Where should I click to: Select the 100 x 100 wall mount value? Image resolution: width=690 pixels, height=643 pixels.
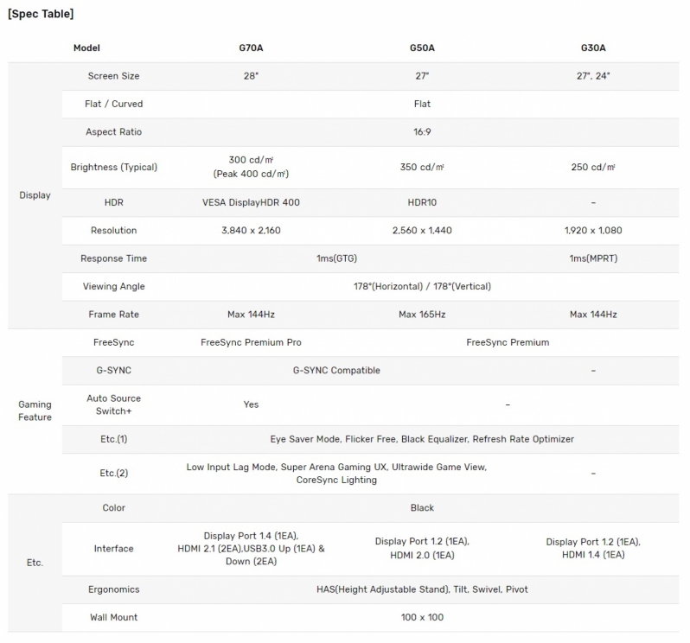pos(422,617)
